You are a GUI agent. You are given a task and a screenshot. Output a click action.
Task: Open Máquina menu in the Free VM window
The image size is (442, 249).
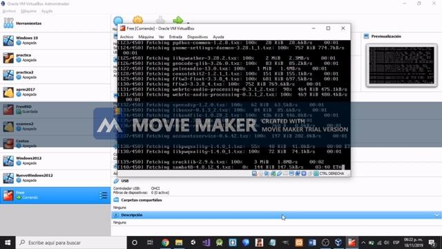(x=146, y=37)
